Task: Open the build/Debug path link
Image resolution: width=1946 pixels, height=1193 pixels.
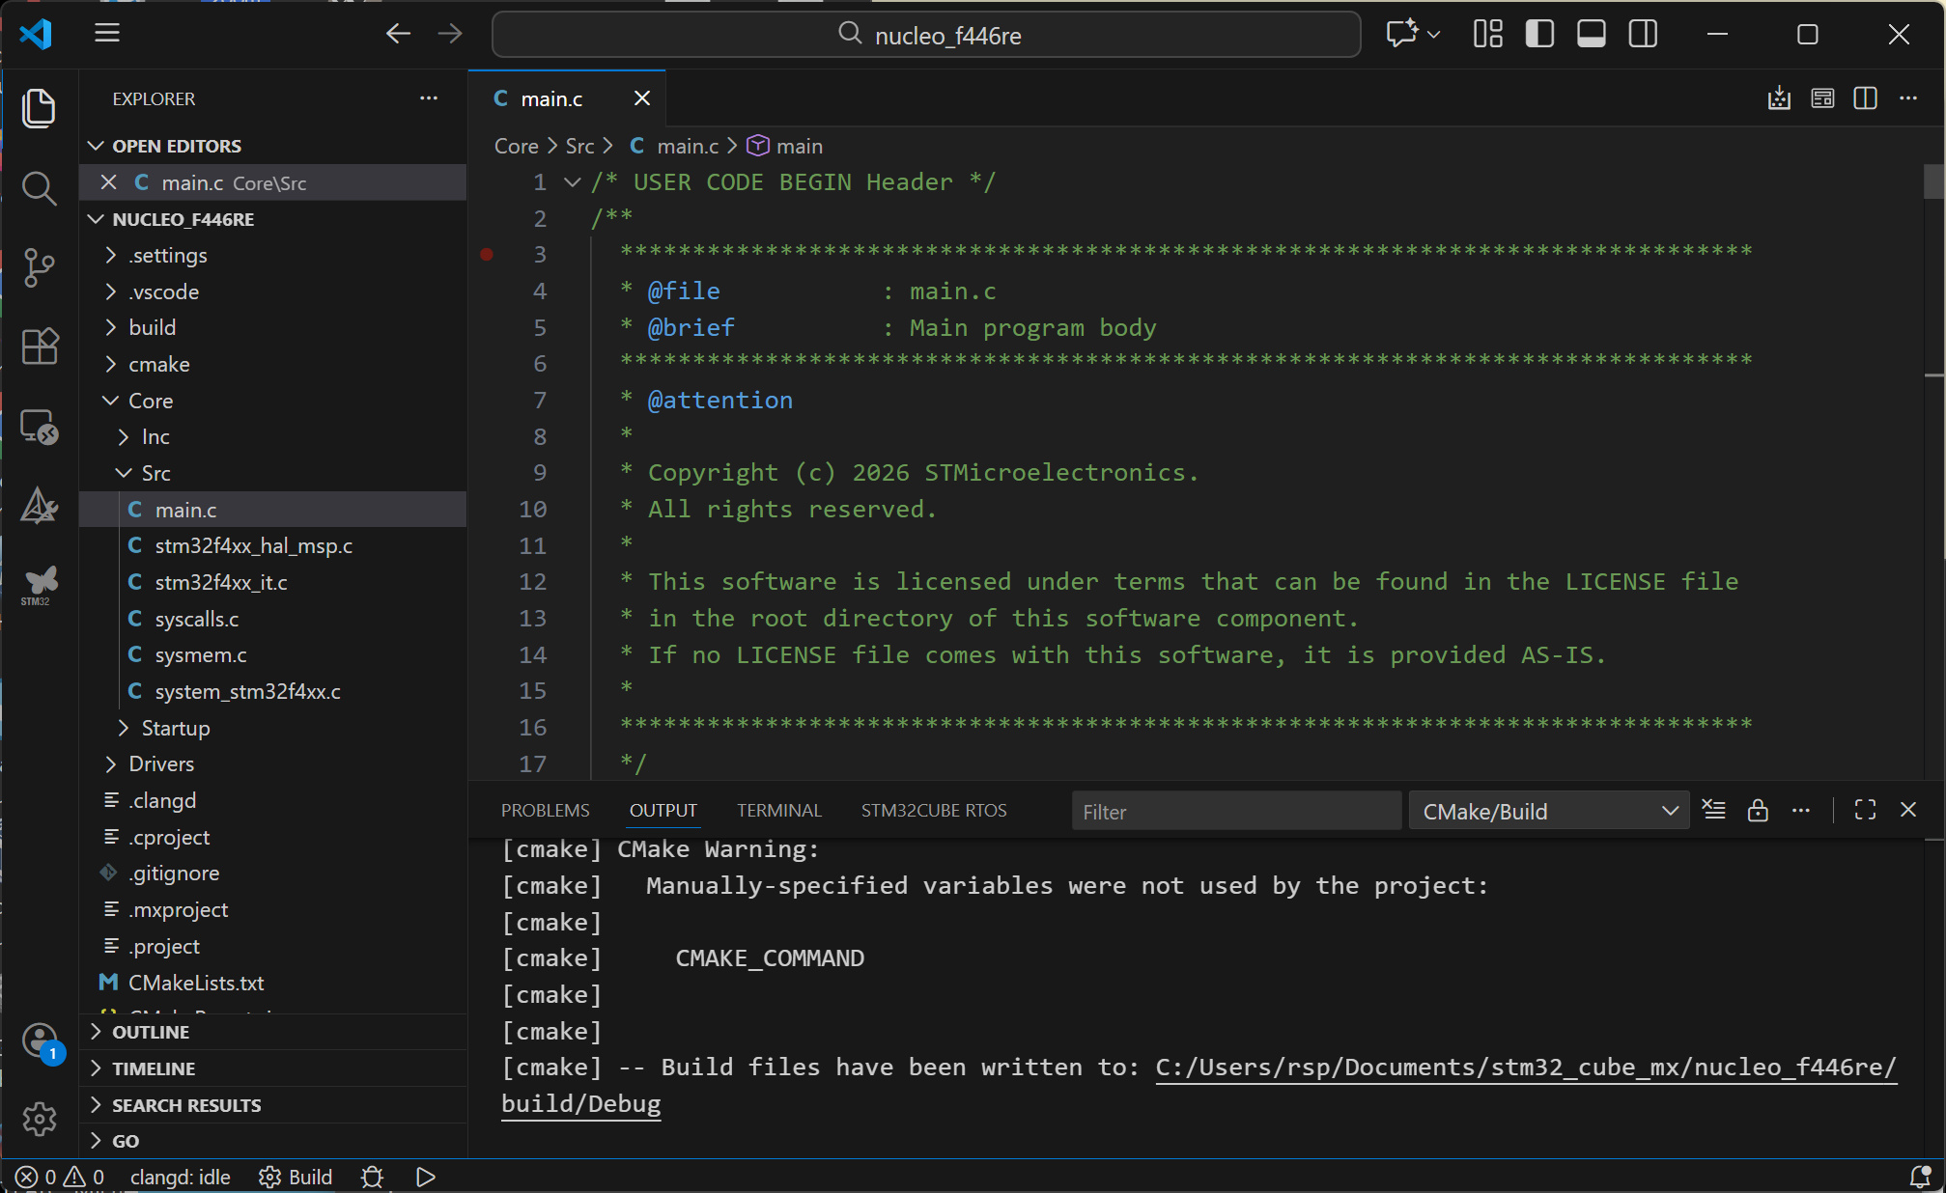Action: click(x=580, y=1103)
